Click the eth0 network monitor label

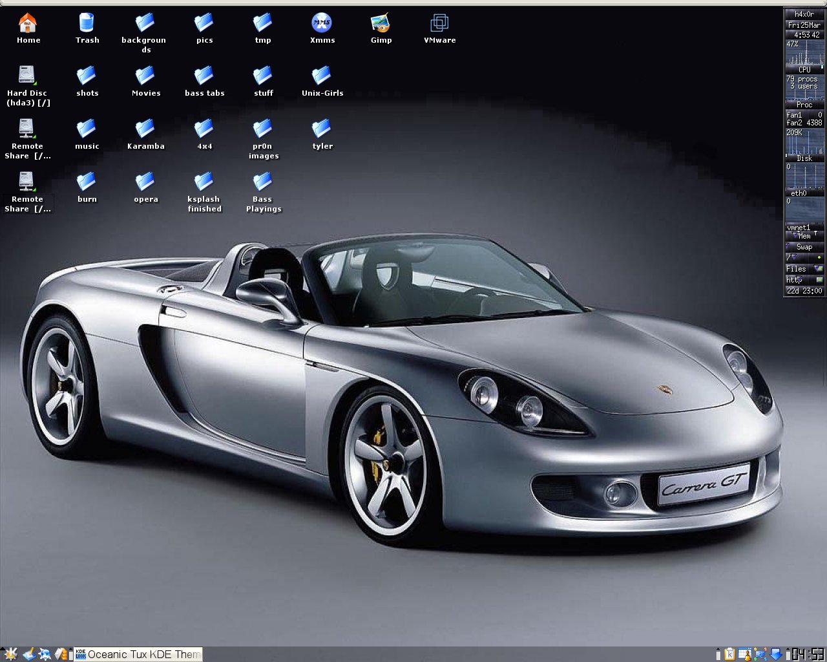(x=799, y=193)
